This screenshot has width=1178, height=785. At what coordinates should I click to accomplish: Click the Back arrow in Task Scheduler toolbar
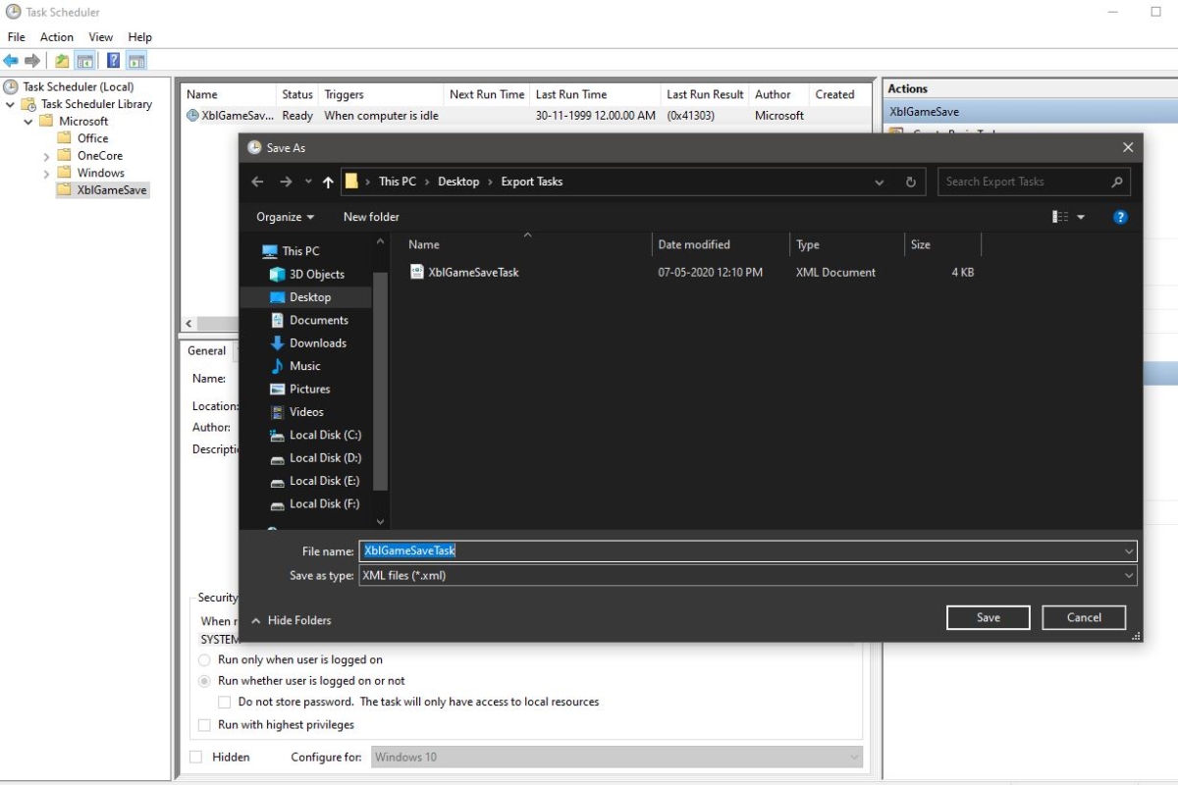[12, 59]
